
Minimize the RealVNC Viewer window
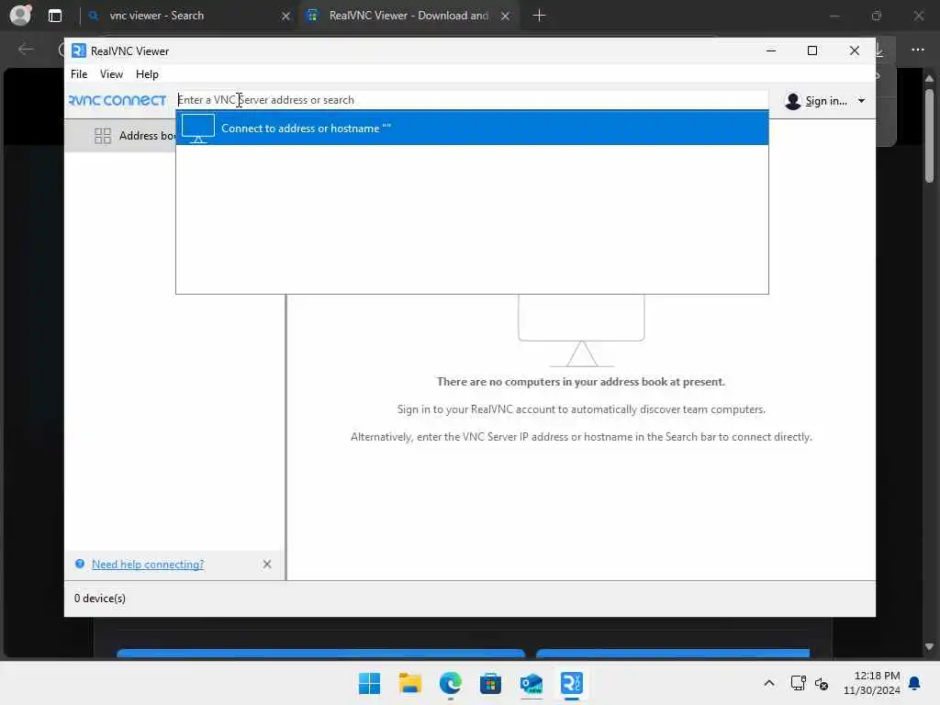tap(771, 51)
